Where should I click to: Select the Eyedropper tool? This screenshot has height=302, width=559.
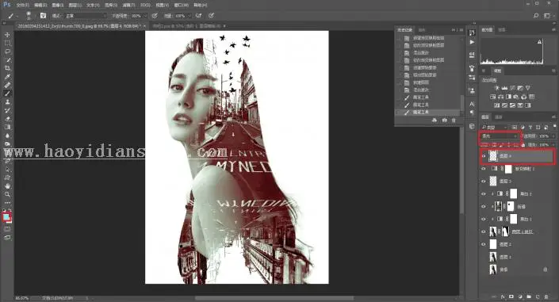(x=7, y=77)
